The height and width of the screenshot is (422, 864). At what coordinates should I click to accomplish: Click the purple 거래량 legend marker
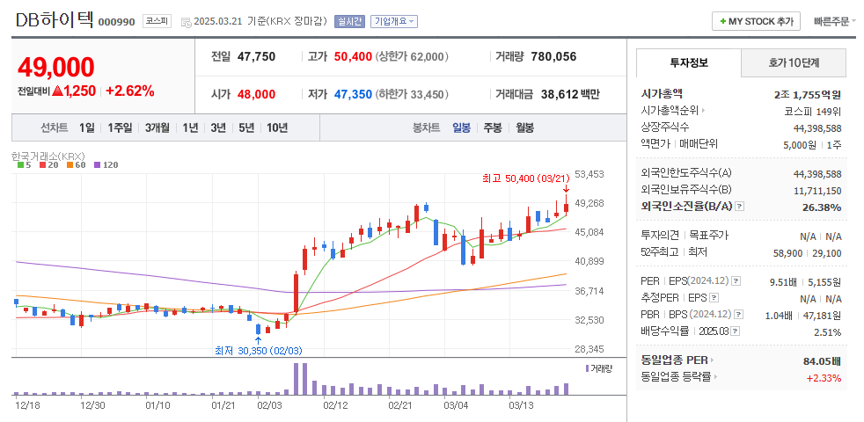tap(587, 368)
